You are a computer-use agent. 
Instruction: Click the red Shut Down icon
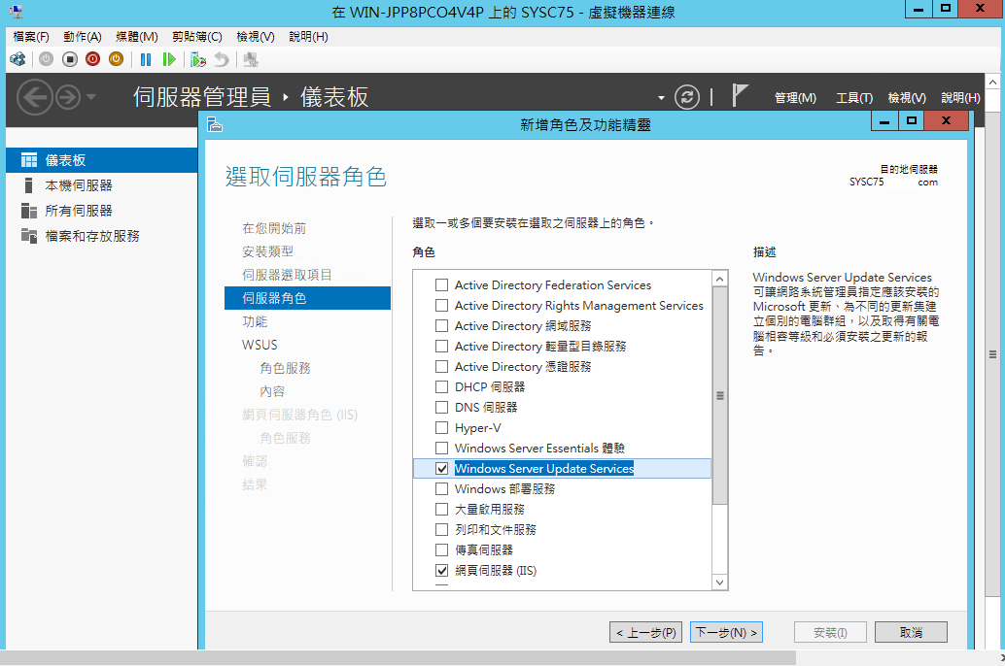coord(93,59)
